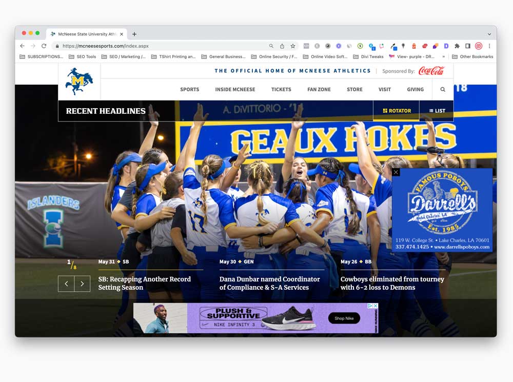
Task: Show hidden bookmarks with double chevron
Action: (443, 56)
